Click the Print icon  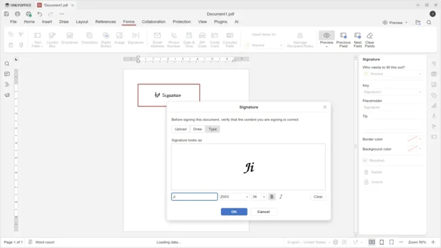pos(18,14)
